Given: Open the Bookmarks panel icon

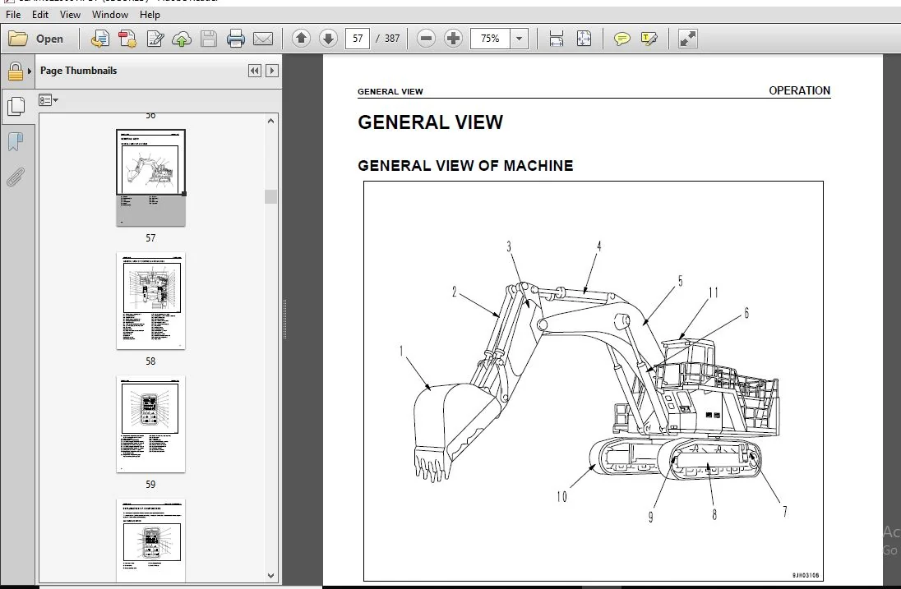Looking at the screenshot, I should point(16,142).
